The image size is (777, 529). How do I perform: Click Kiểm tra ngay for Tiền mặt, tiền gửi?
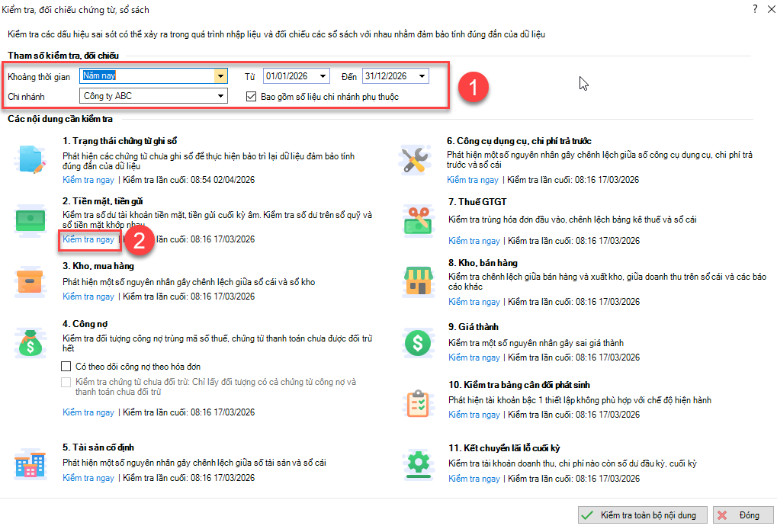pos(88,239)
